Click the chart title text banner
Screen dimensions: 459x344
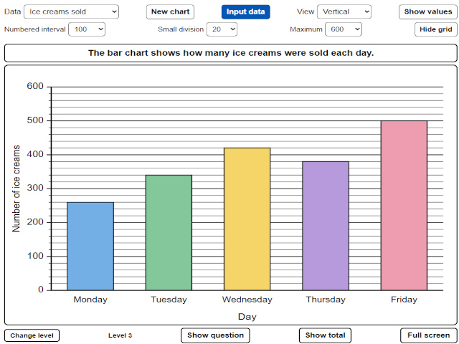tap(231, 53)
